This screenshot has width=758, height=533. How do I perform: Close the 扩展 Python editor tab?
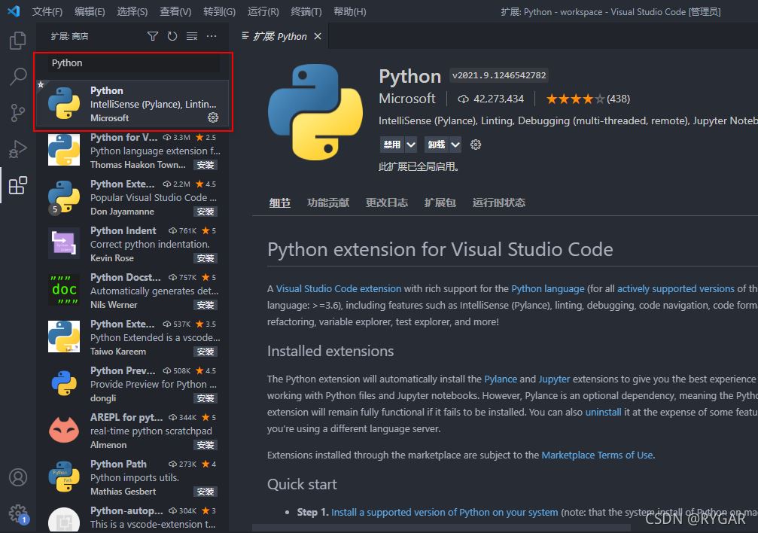coord(318,36)
